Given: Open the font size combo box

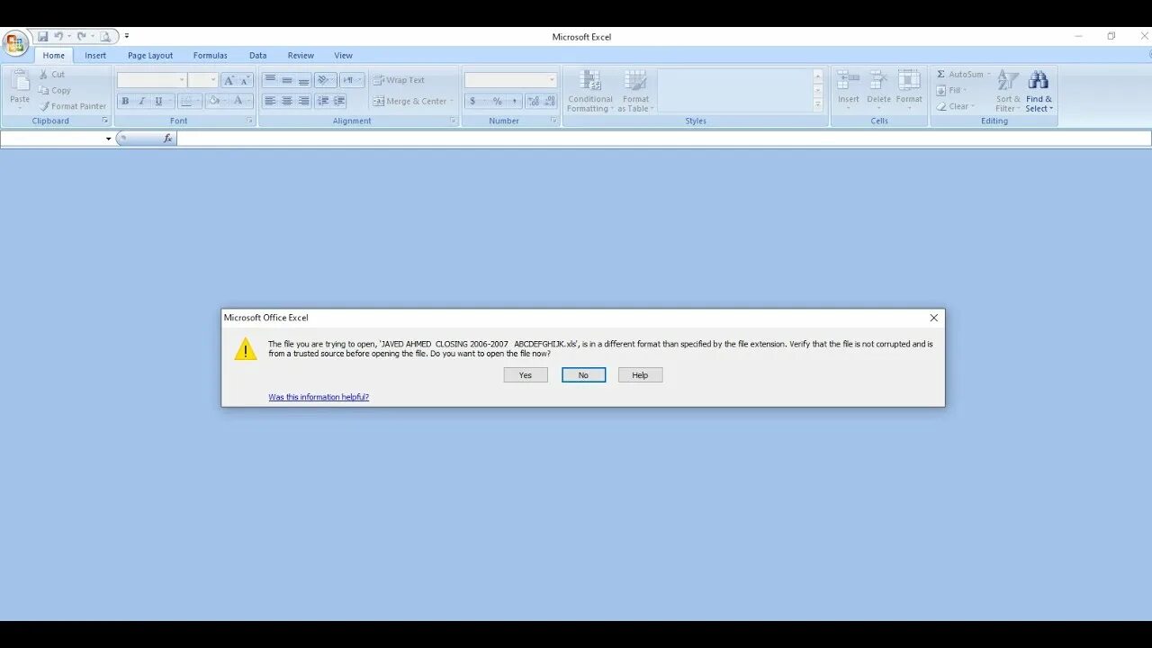Looking at the screenshot, I should tap(203, 80).
